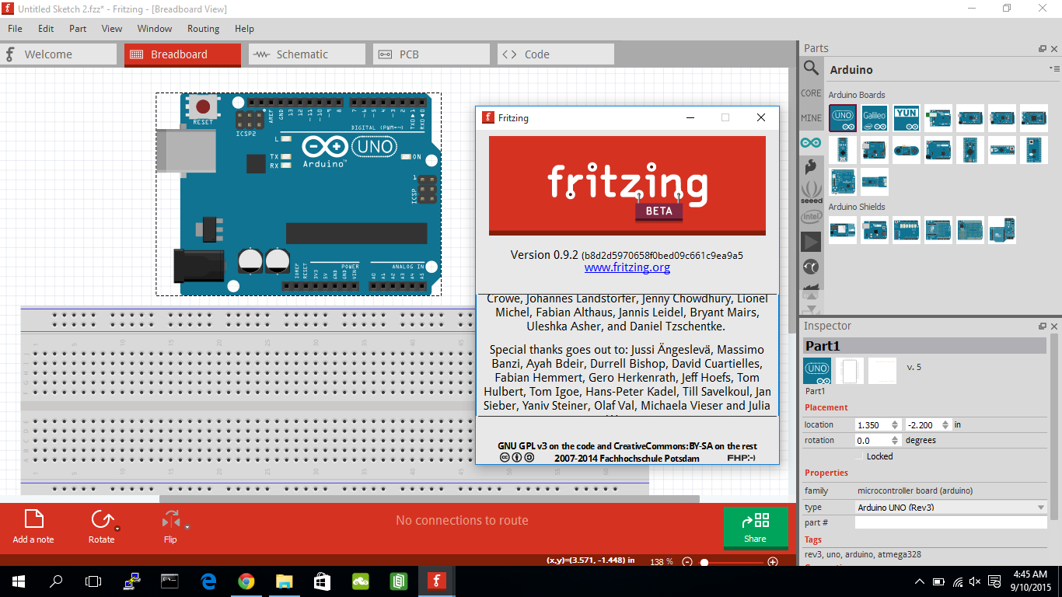Click the rotation field showing 0.0
1062x597 pixels.
(877, 440)
